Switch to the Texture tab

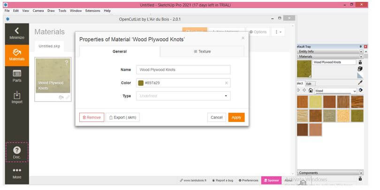coord(202,52)
